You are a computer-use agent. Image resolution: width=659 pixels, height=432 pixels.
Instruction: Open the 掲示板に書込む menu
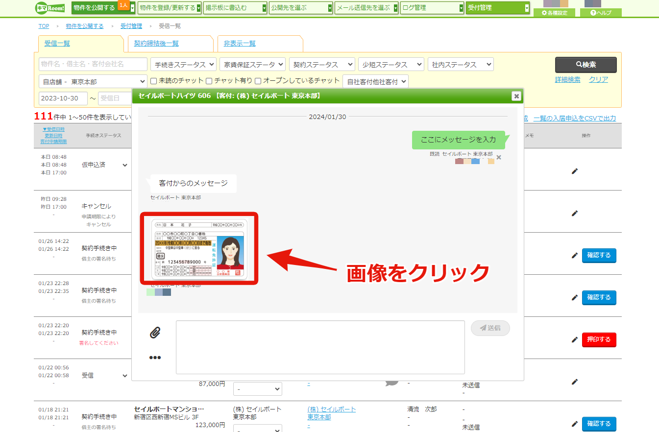pos(235,8)
